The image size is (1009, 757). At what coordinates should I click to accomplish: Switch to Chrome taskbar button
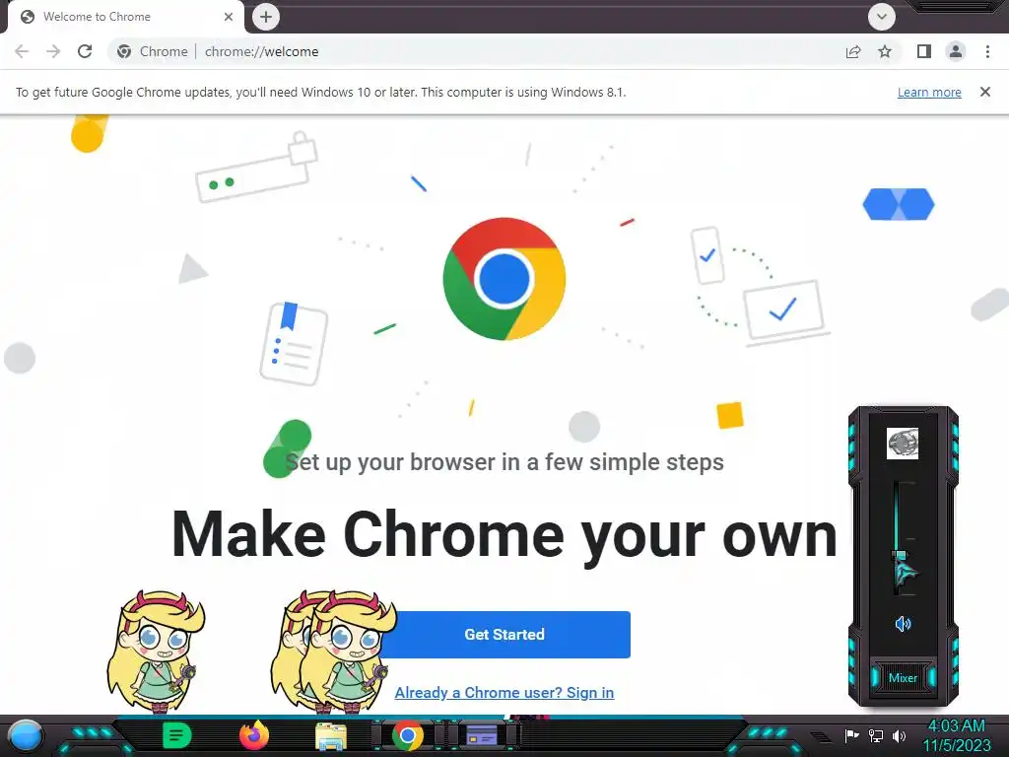tap(407, 736)
